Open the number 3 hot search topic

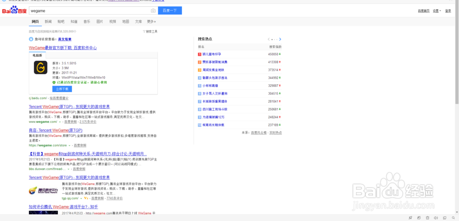coord(213,70)
